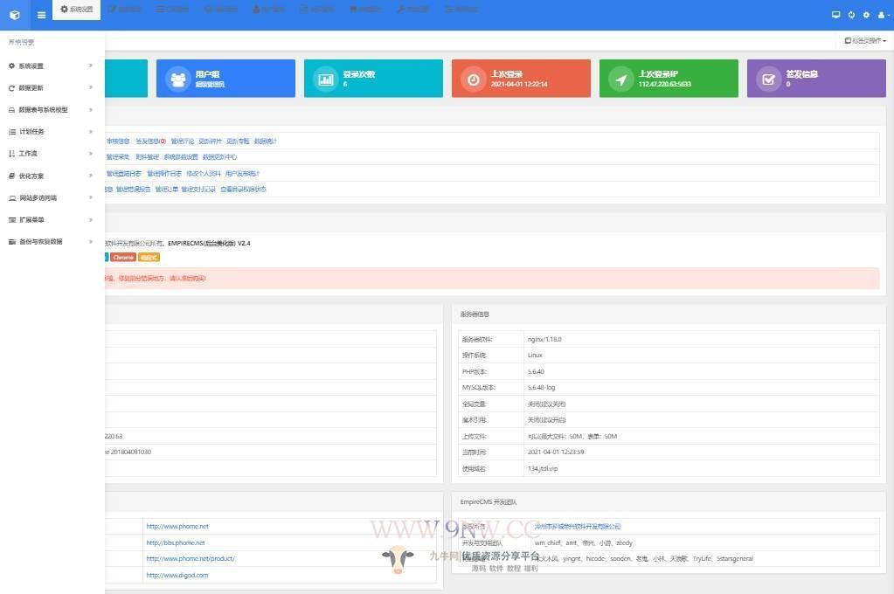Click the clock icon on 上次登录 card

[474, 79]
